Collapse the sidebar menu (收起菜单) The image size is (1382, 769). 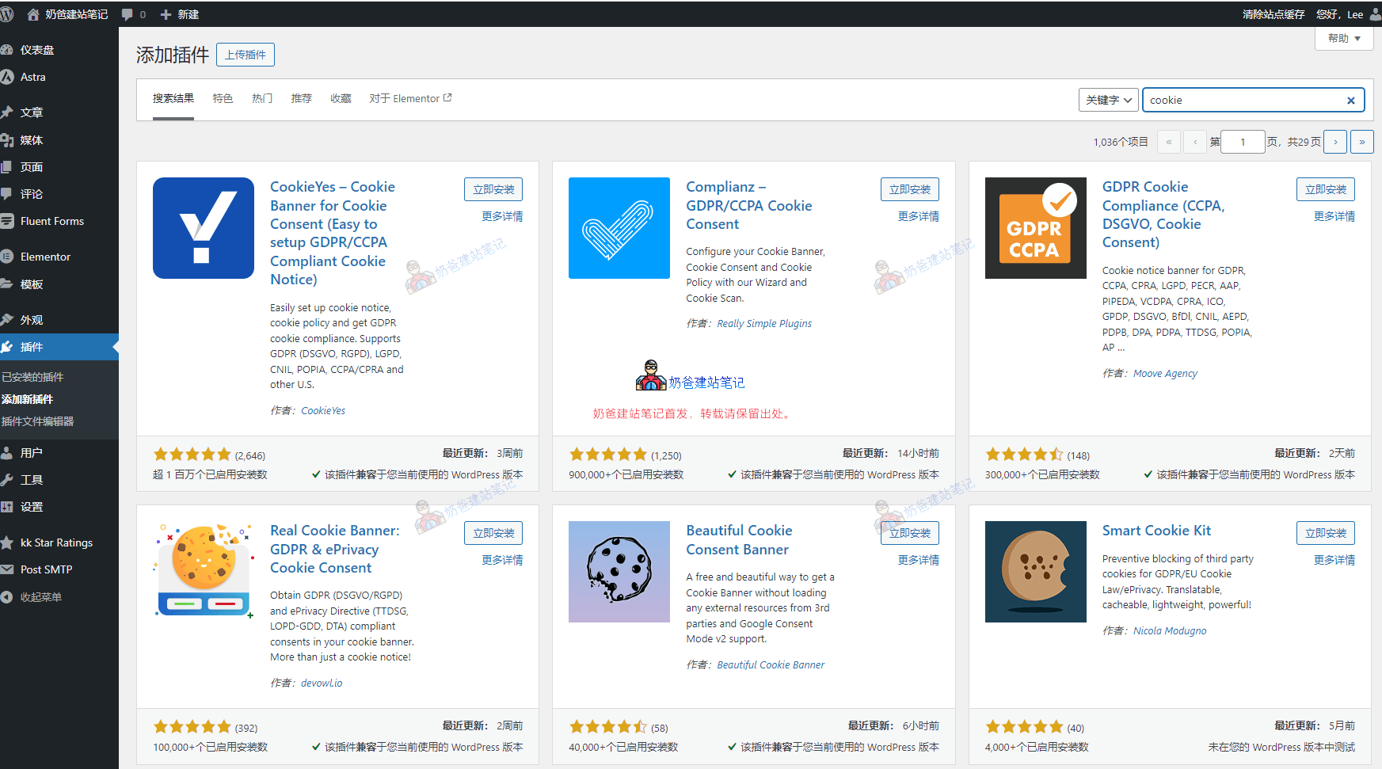tap(40, 597)
